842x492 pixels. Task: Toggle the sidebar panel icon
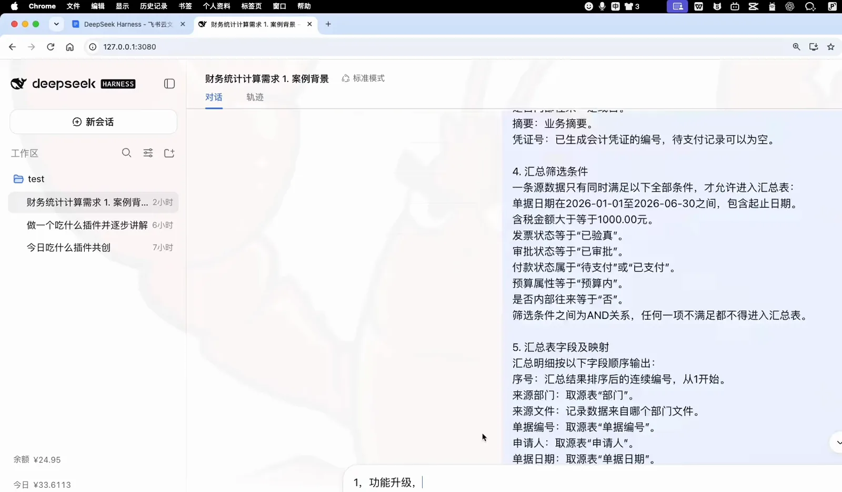pyautogui.click(x=169, y=84)
